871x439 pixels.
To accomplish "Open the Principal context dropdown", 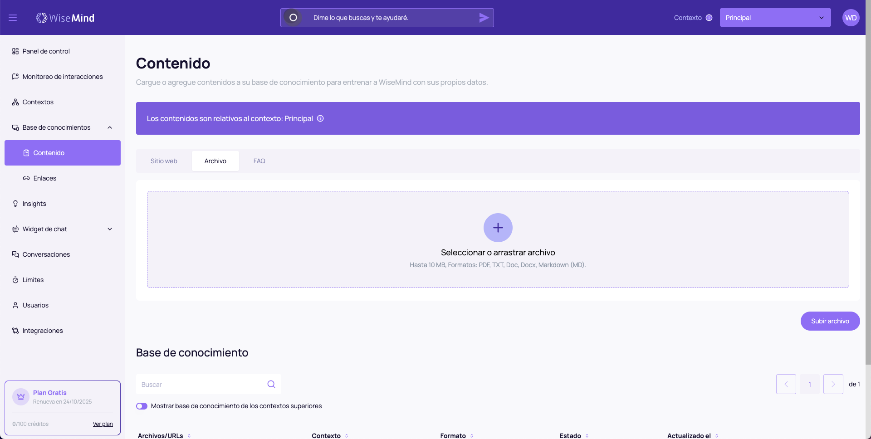I will point(775,18).
